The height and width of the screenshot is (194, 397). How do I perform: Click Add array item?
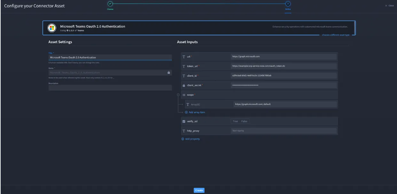click(195, 112)
